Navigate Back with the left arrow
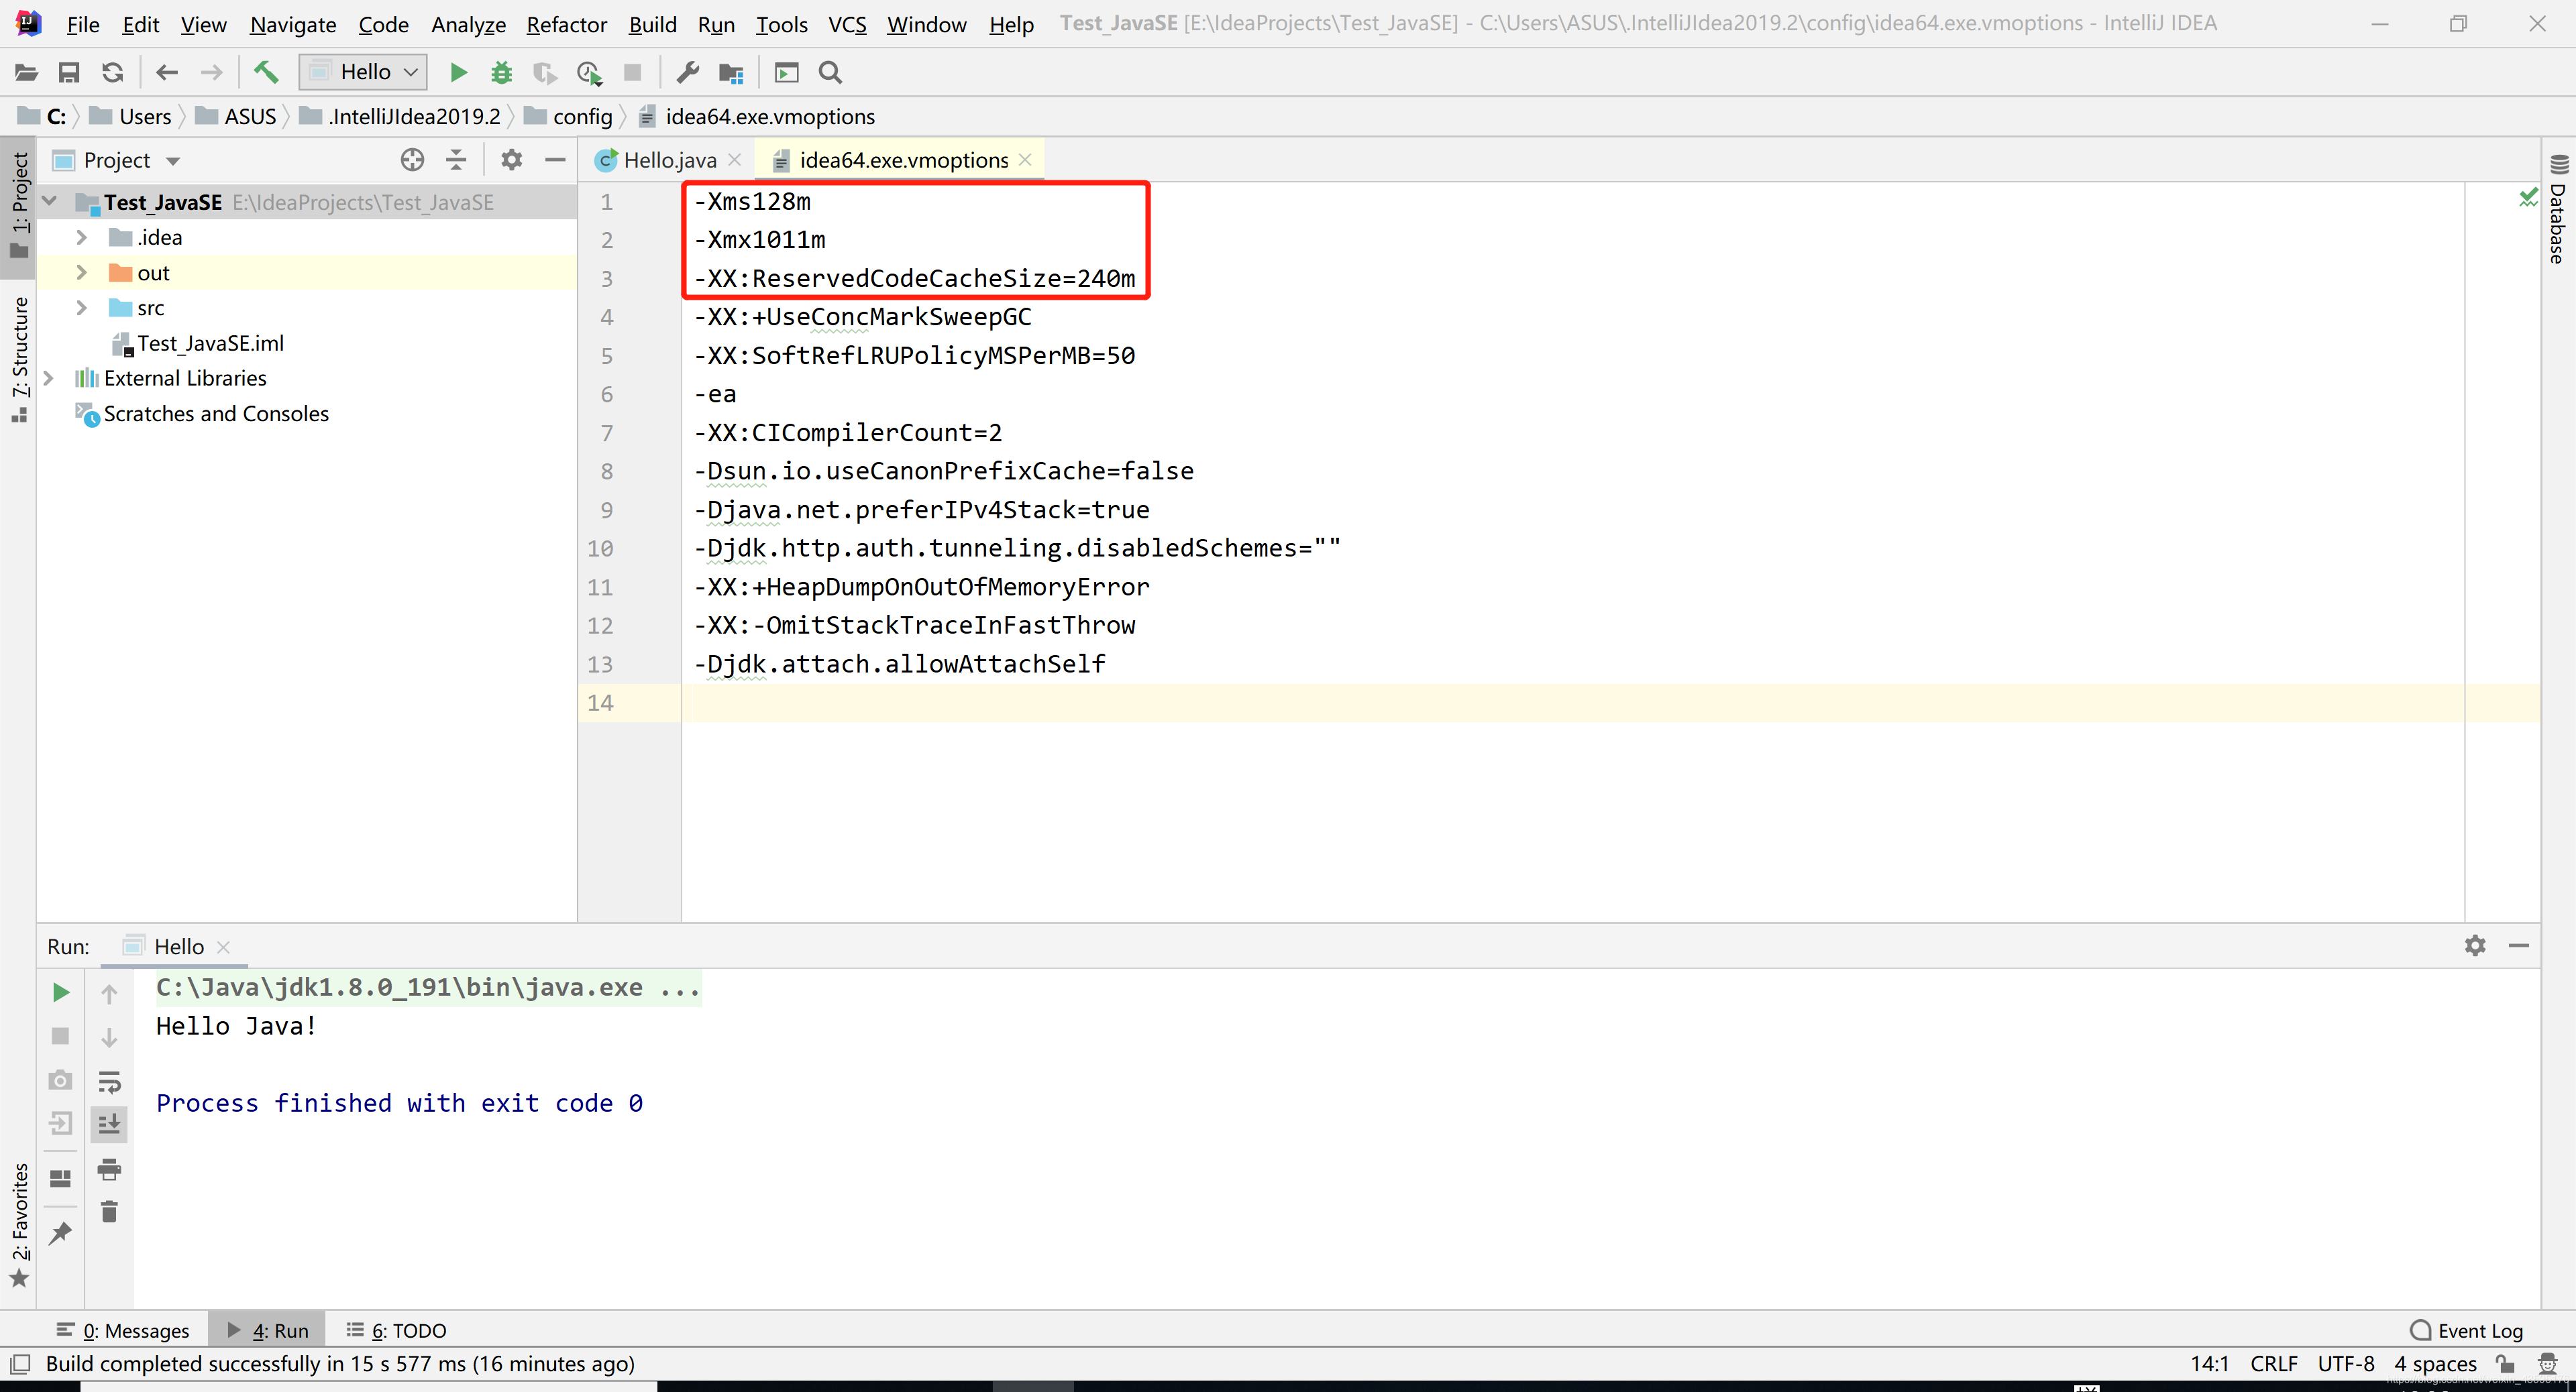Viewport: 2576px width, 1392px height. pos(167,72)
